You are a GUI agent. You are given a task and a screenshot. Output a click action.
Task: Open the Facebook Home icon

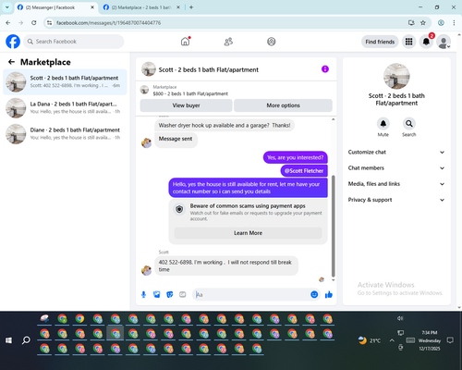(x=185, y=42)
